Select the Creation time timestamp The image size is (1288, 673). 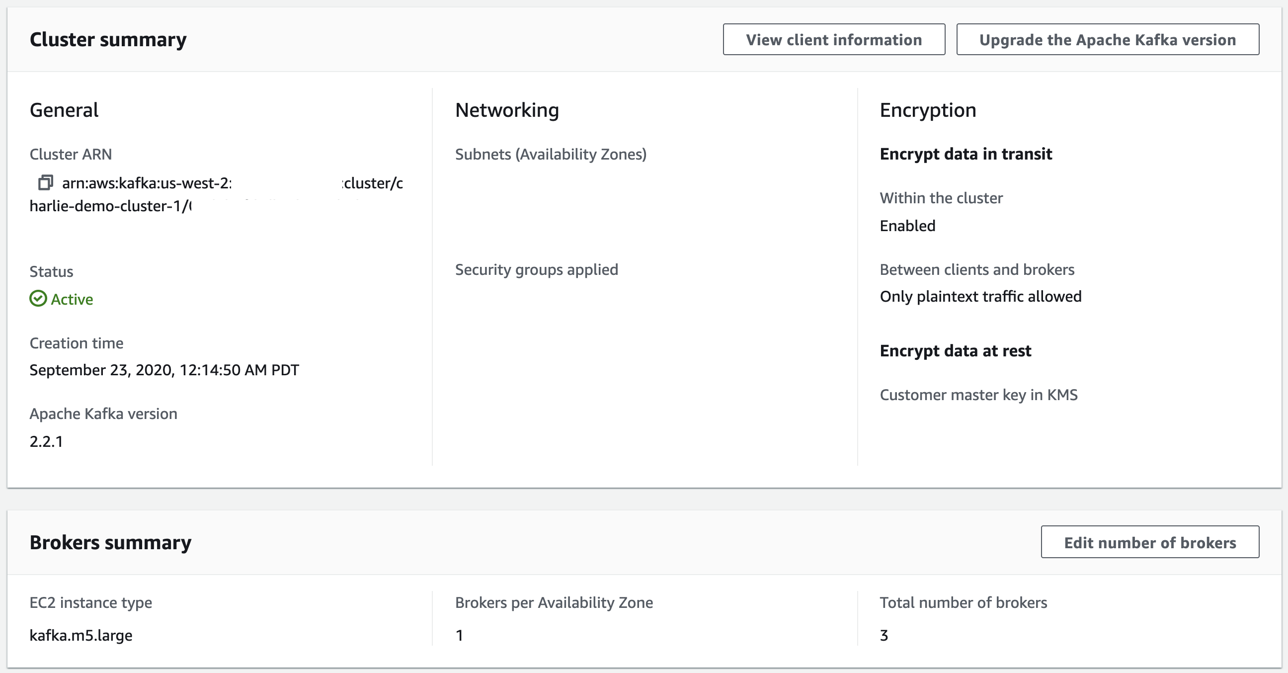[x=164, y=370]
